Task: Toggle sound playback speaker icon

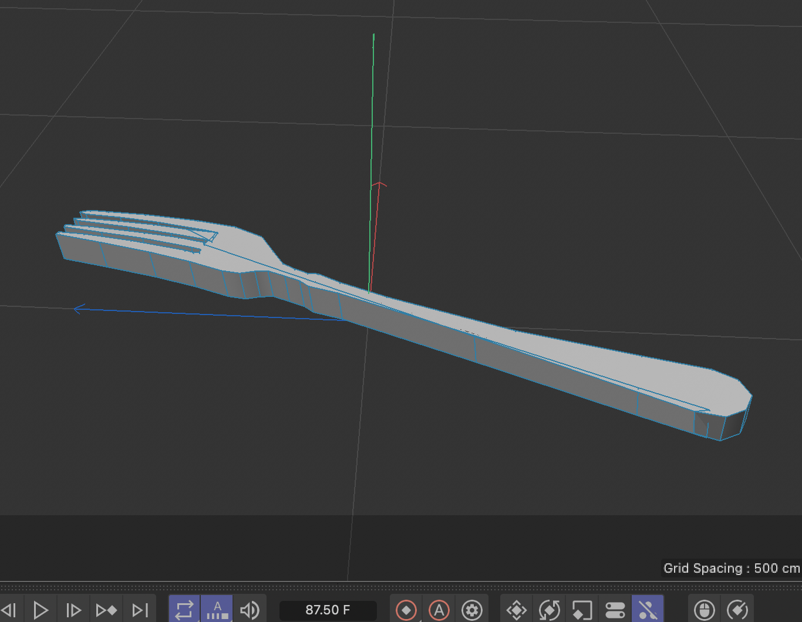Action: 250,610
